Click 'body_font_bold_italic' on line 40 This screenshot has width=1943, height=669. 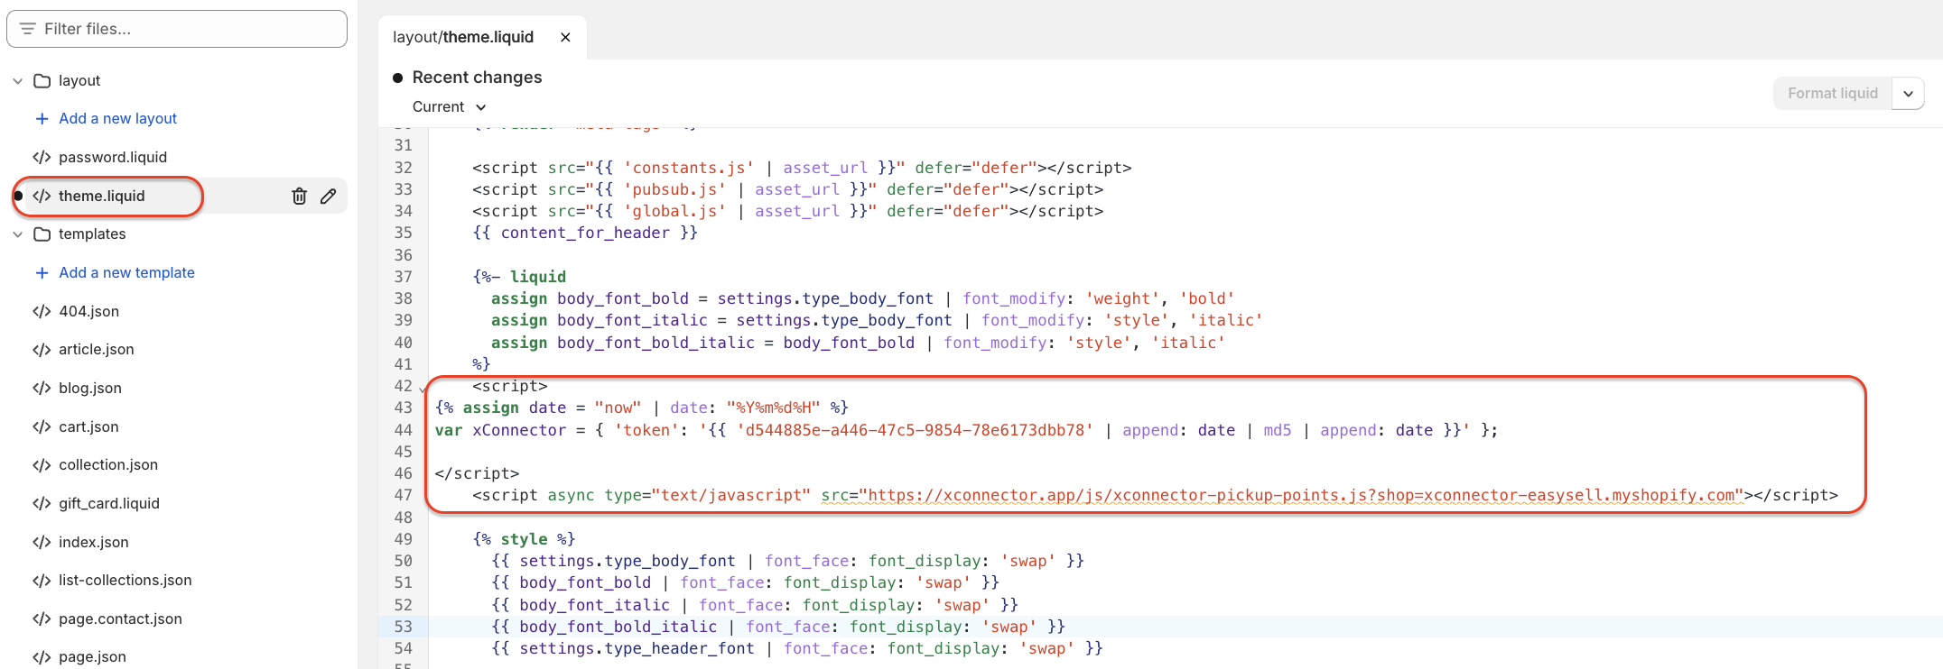click(655, 343)
